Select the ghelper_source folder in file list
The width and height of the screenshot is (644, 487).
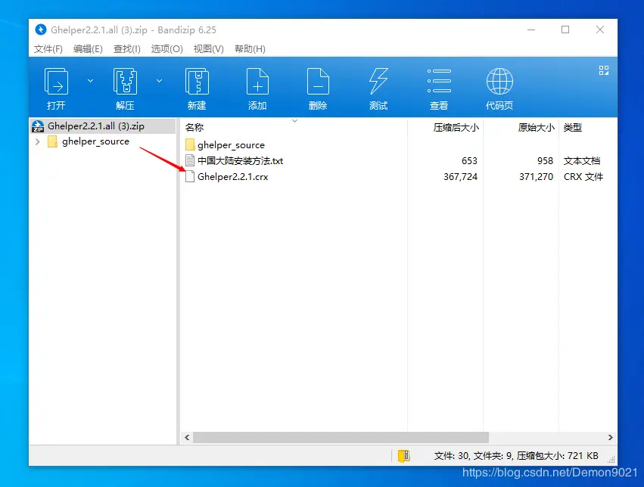(231, 145)
